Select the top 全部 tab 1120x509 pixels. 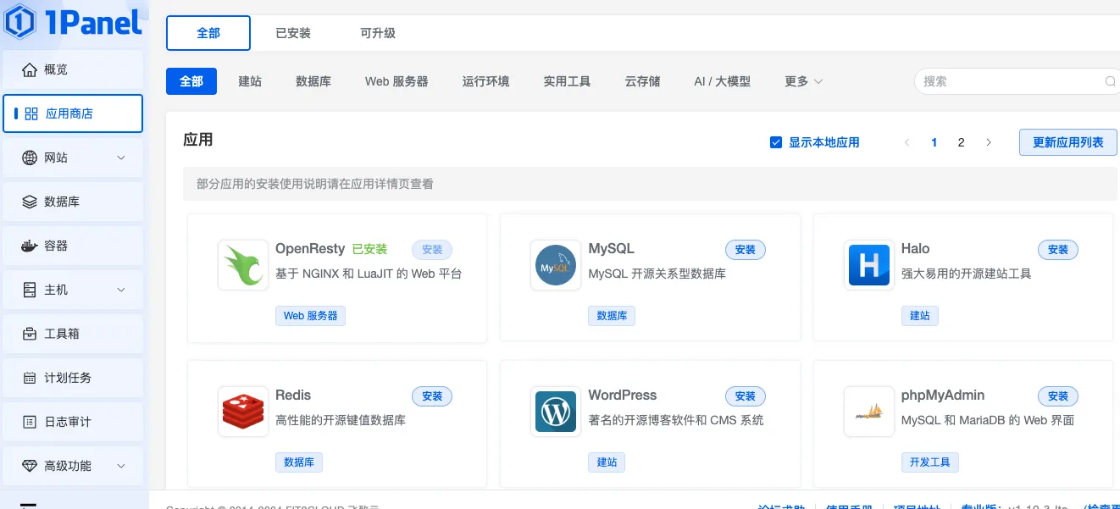(x=208, y=33)
